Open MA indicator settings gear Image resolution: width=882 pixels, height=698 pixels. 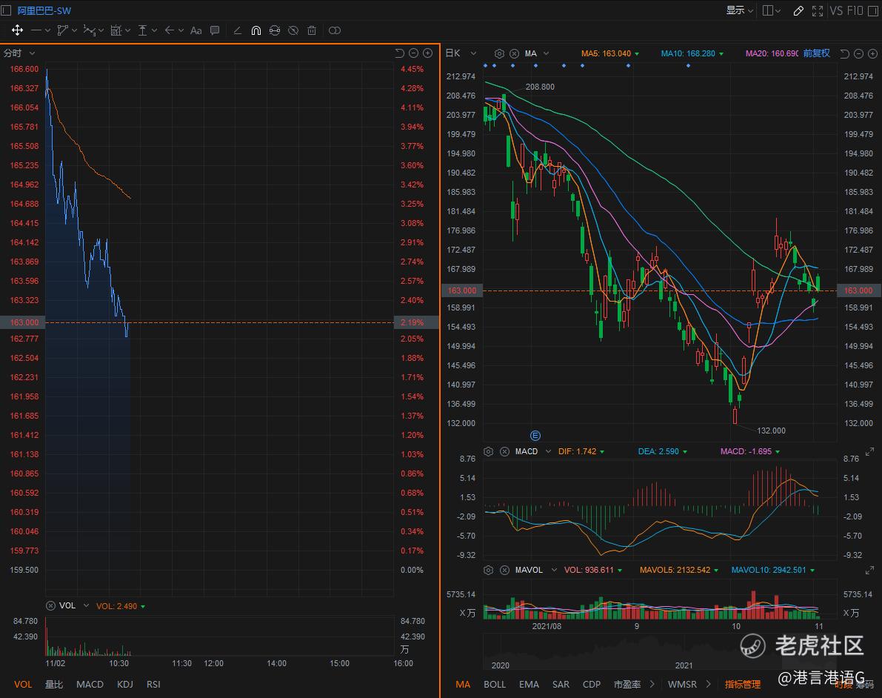(x=499, y=53)
